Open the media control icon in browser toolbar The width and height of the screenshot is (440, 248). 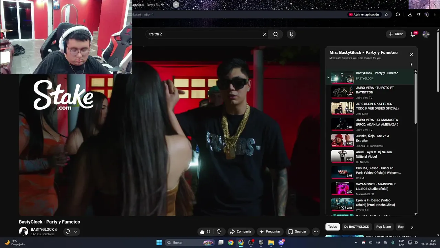(418, 14)
